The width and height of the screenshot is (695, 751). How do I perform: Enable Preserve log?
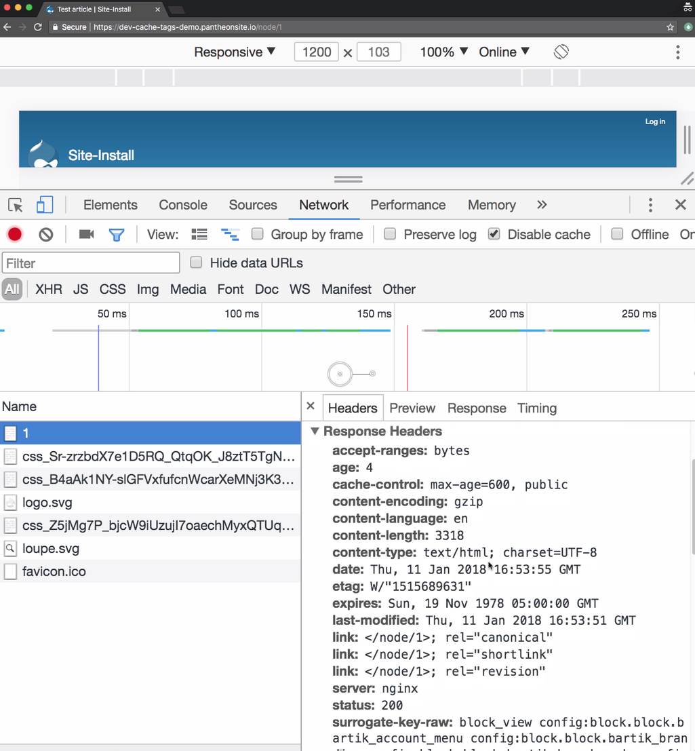coord(390,234)
